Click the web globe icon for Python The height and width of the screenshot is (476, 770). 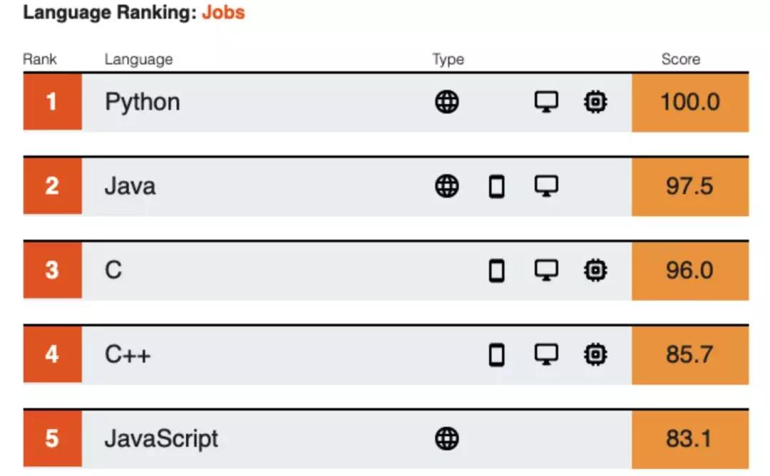pos(447,103)
